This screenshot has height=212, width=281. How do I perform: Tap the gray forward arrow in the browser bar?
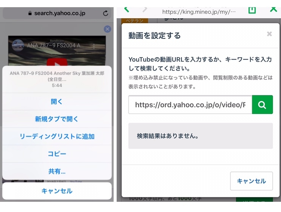coord(145,9)
